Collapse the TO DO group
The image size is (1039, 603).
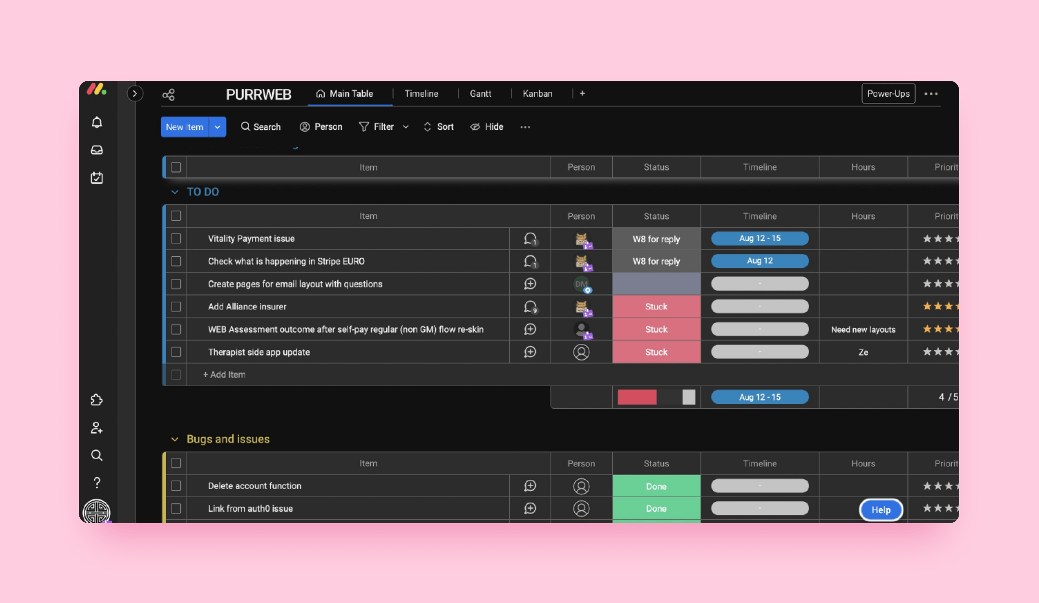[175, 192]
